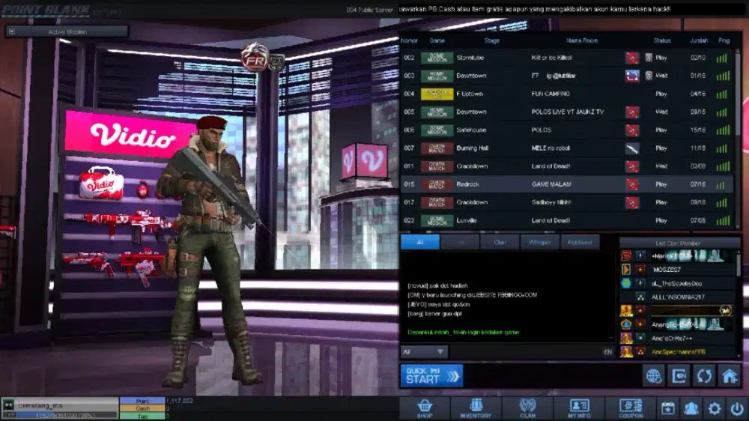Click the power exit icon
The image size is (749, 421).
click(737, 408)
